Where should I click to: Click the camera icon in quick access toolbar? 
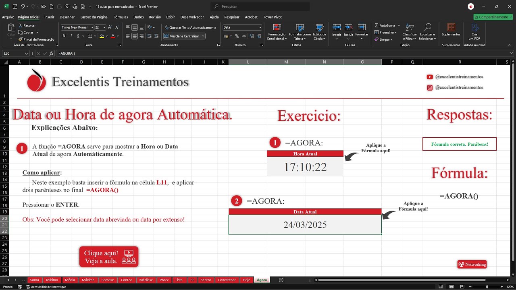[x=67, y=7]
